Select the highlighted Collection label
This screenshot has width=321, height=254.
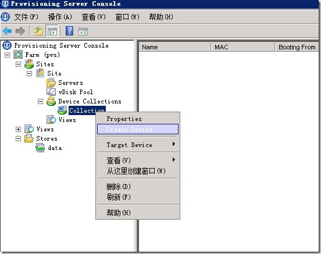pos(87,110)
